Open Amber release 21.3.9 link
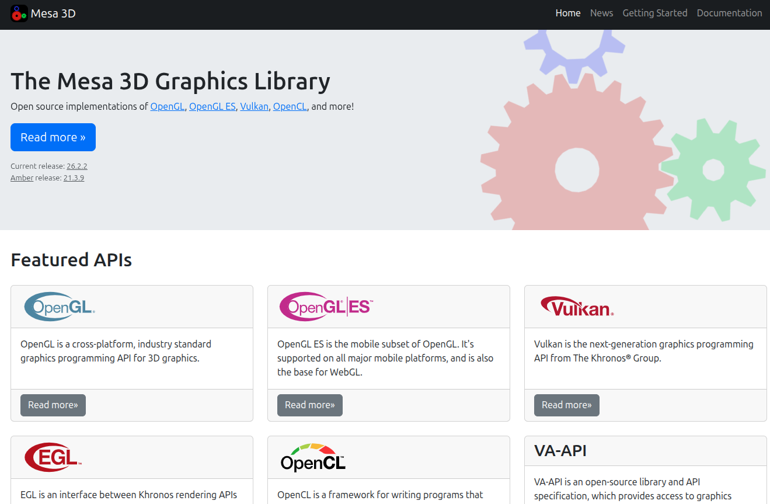This screenshot has width=770, height=504. tap(74, 178)
